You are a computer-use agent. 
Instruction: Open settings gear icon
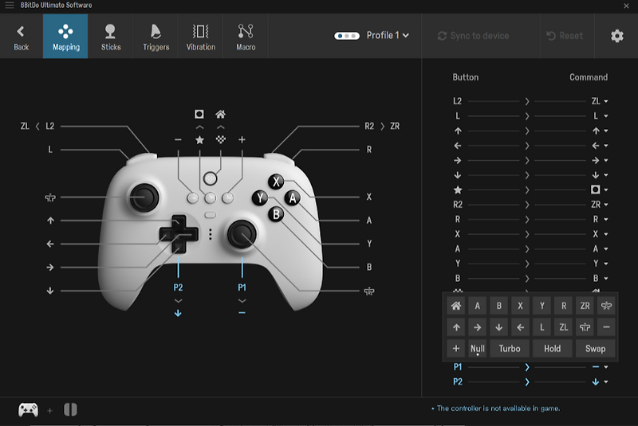[x=616, y=36]
